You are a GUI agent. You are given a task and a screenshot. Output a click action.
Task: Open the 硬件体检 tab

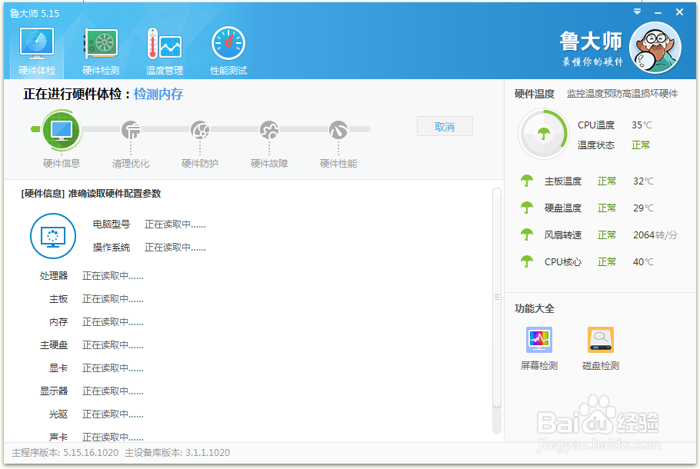[x=37, y=52]
